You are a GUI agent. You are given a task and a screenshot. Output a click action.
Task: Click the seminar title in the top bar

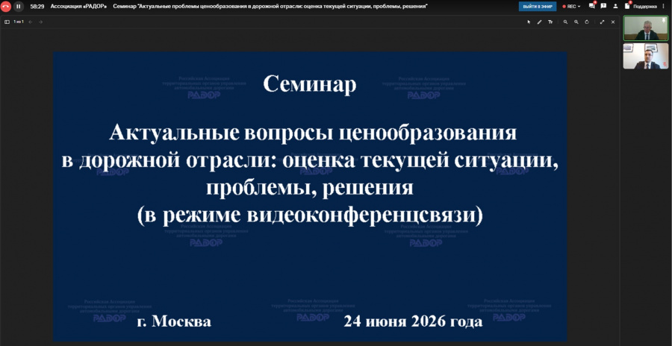tap(271, 7)
